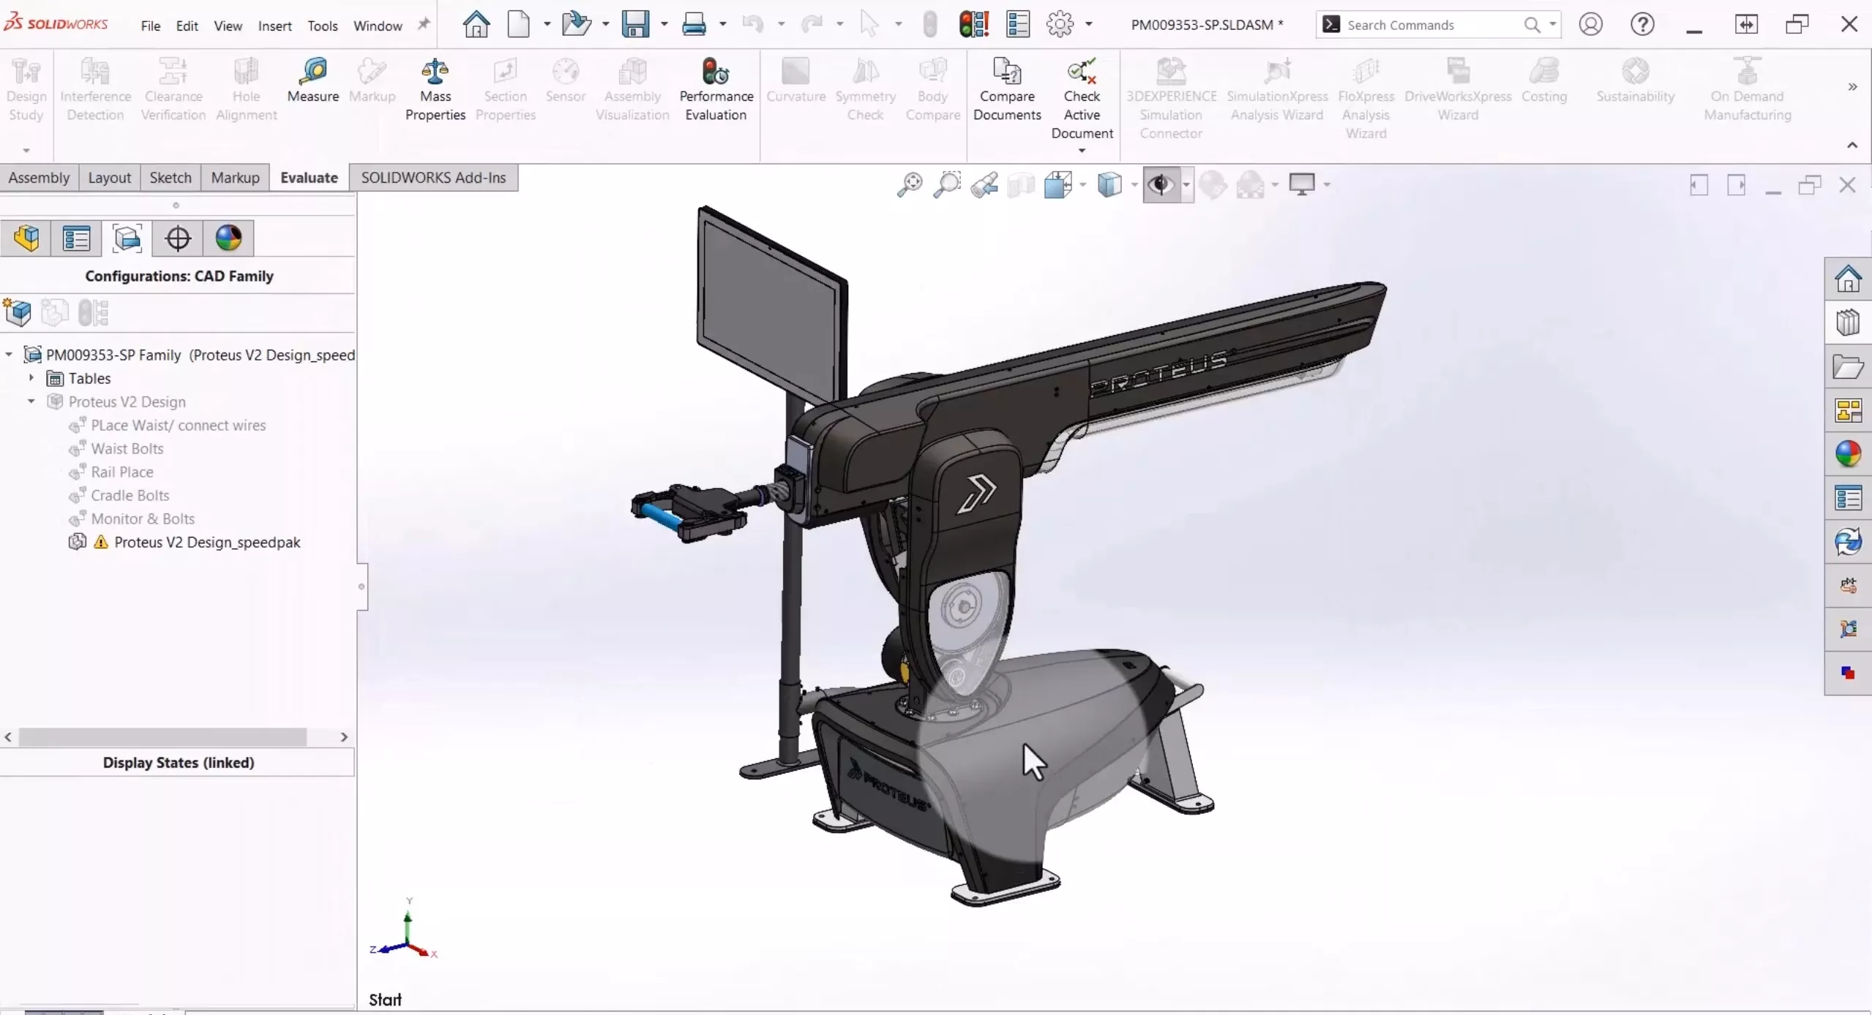
Task: Open the Measure tool
Action: coord(312,80)
